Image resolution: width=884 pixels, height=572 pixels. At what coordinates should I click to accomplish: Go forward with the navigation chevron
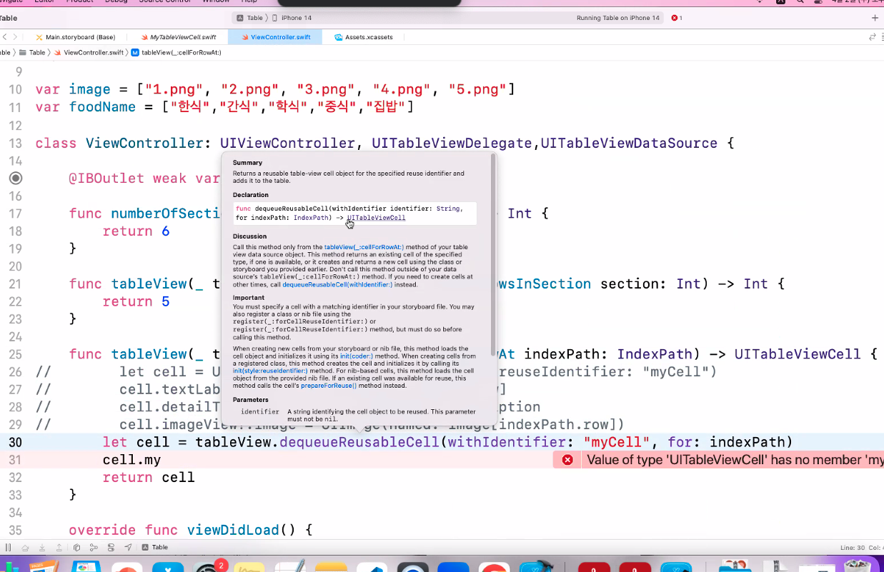(x=15, y=37)
